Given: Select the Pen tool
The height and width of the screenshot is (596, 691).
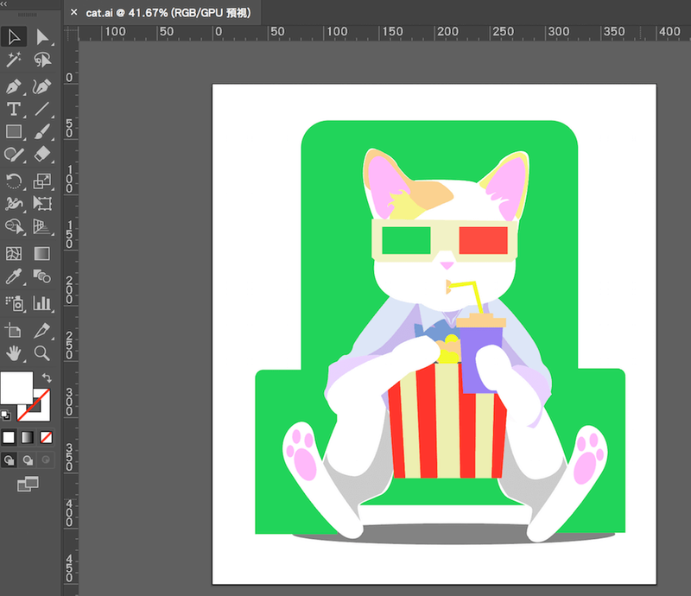Looking at the screenshot, I should 14,86.
